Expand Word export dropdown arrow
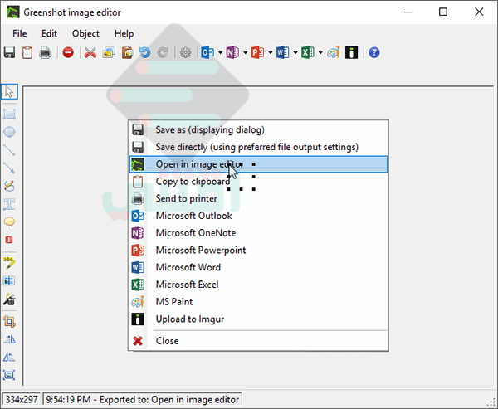Screen dimensions: 498x409 (x=295, y=53)
